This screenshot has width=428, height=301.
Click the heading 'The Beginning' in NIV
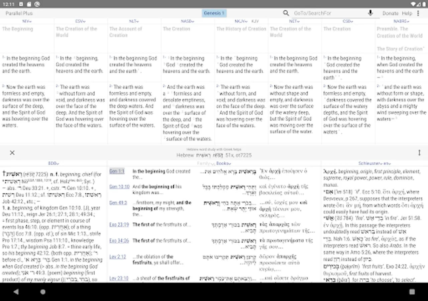(x=18, y=29)
